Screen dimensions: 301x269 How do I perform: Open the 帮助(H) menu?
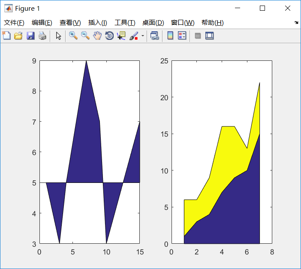click(213, 23)
